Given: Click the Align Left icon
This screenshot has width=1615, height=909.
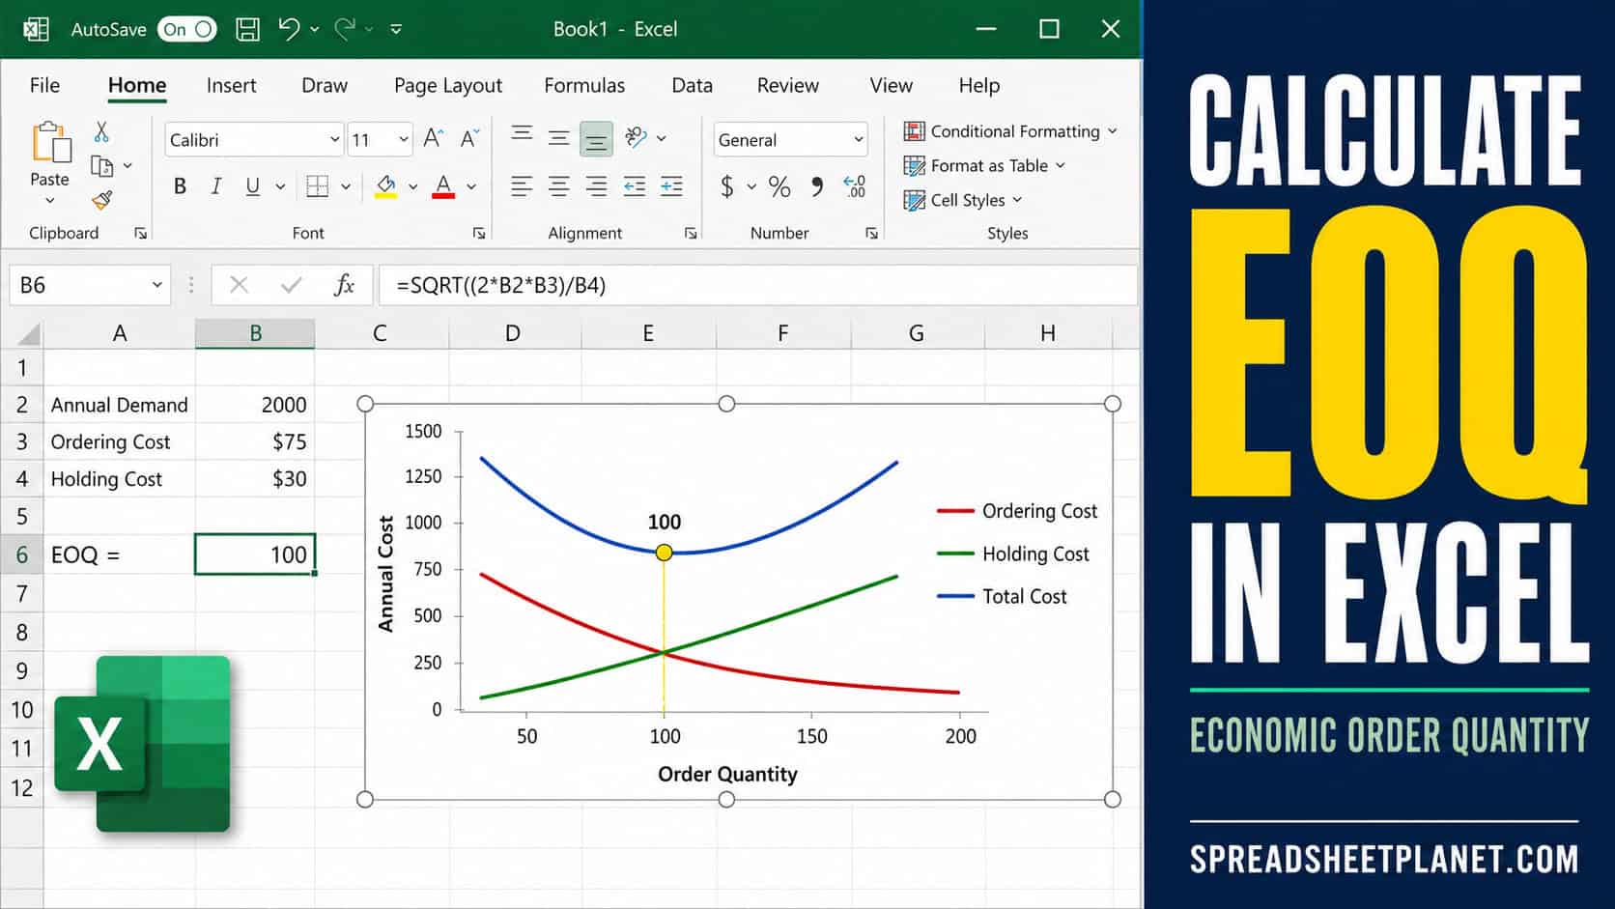Looking at the screenshot, I should [x=522, y=186].
